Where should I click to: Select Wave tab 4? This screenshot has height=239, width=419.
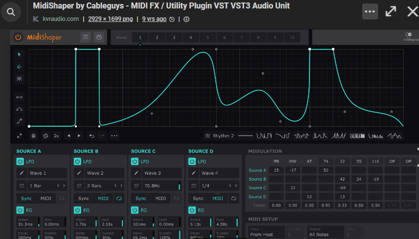[191, 37]
